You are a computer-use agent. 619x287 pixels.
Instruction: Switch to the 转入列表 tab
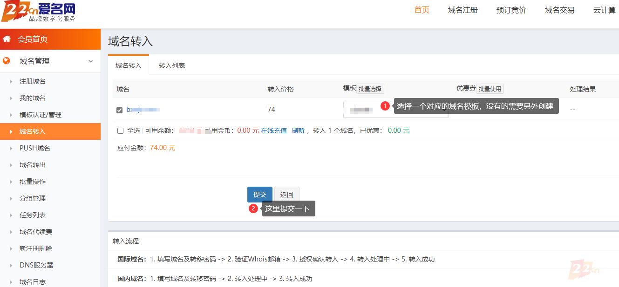point(172,65)
